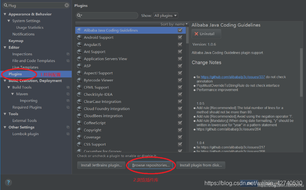Viewport: 306px width, 190px height.
Task: Click the AspectJ Support plugin icon
Action: 79,73
